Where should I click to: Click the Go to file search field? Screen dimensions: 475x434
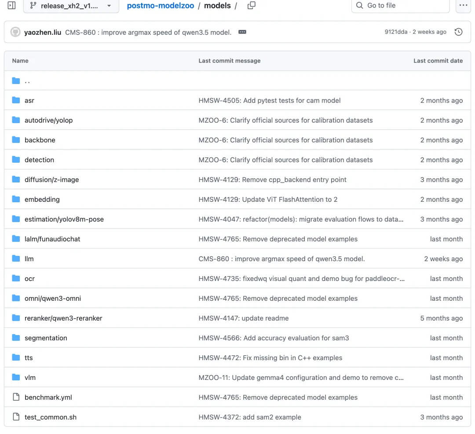[x=401, y=5]
